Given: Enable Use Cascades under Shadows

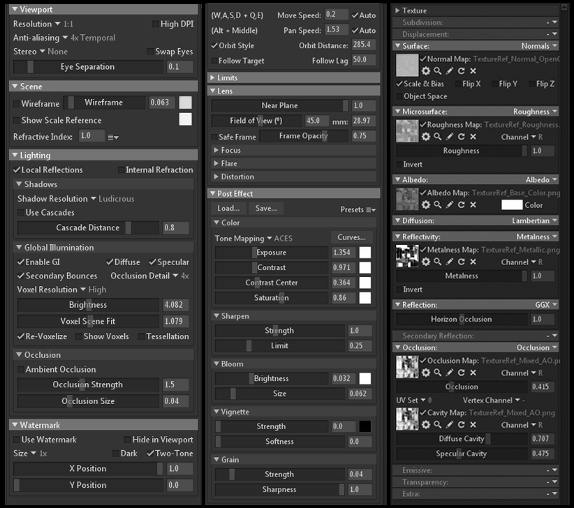Looking at the screenshot, I should (x=21, y=212).
